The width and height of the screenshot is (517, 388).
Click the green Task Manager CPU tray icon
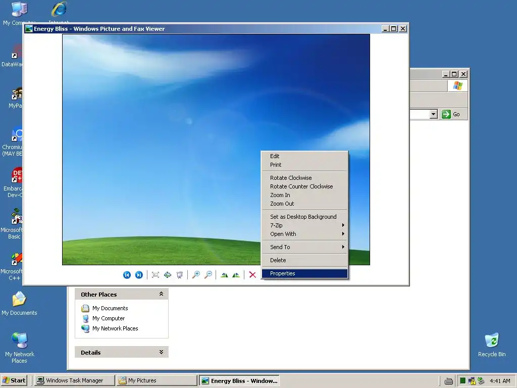pos(462,381)
